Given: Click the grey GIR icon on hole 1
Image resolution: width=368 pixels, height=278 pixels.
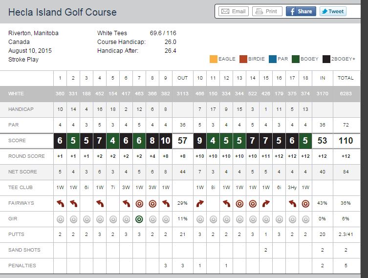Looking at the screenshot, I should click(60, 219).
